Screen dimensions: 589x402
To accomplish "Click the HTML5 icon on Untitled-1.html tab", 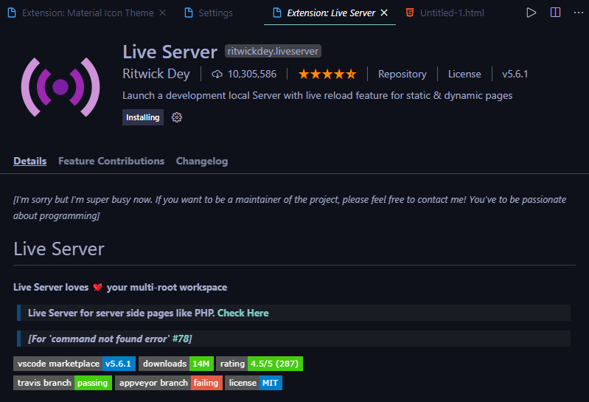I will pyautogui.click(x=410, y=13).
